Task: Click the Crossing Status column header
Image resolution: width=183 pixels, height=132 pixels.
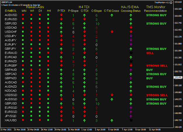Action: pyautogui.click(x=131, y=11)
